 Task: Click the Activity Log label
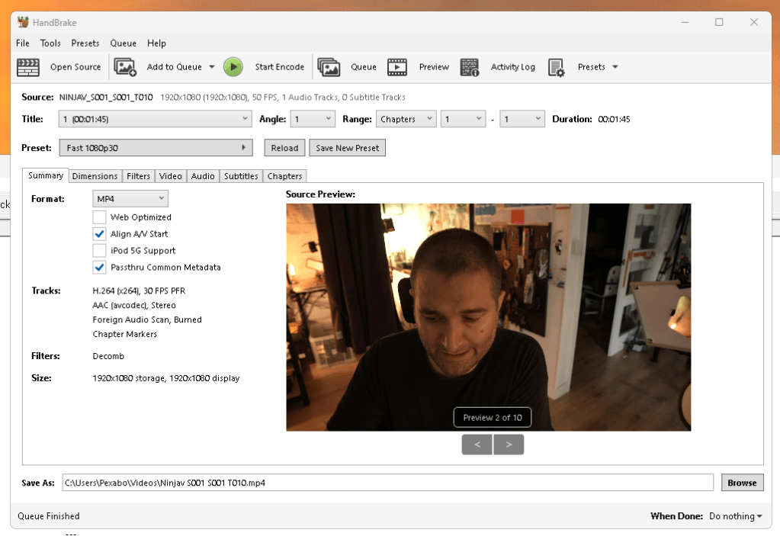[513, 67]
